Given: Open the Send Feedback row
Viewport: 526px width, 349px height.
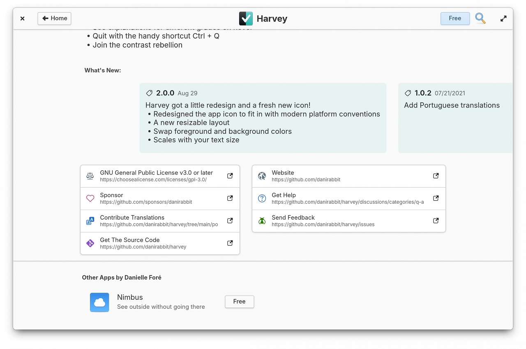Looking at the screenshot, I should pos(348,221).
